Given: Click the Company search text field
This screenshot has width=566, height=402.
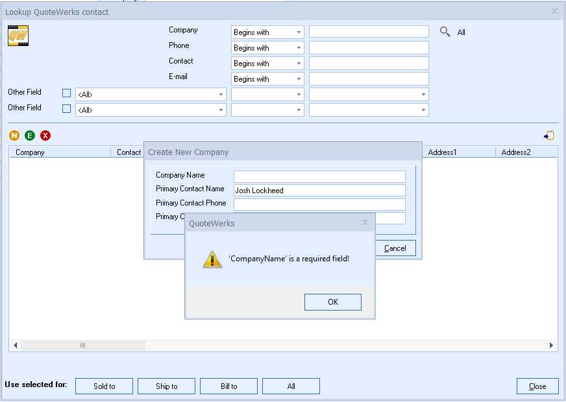Looking at the screenshot, I should click(369, 32).
